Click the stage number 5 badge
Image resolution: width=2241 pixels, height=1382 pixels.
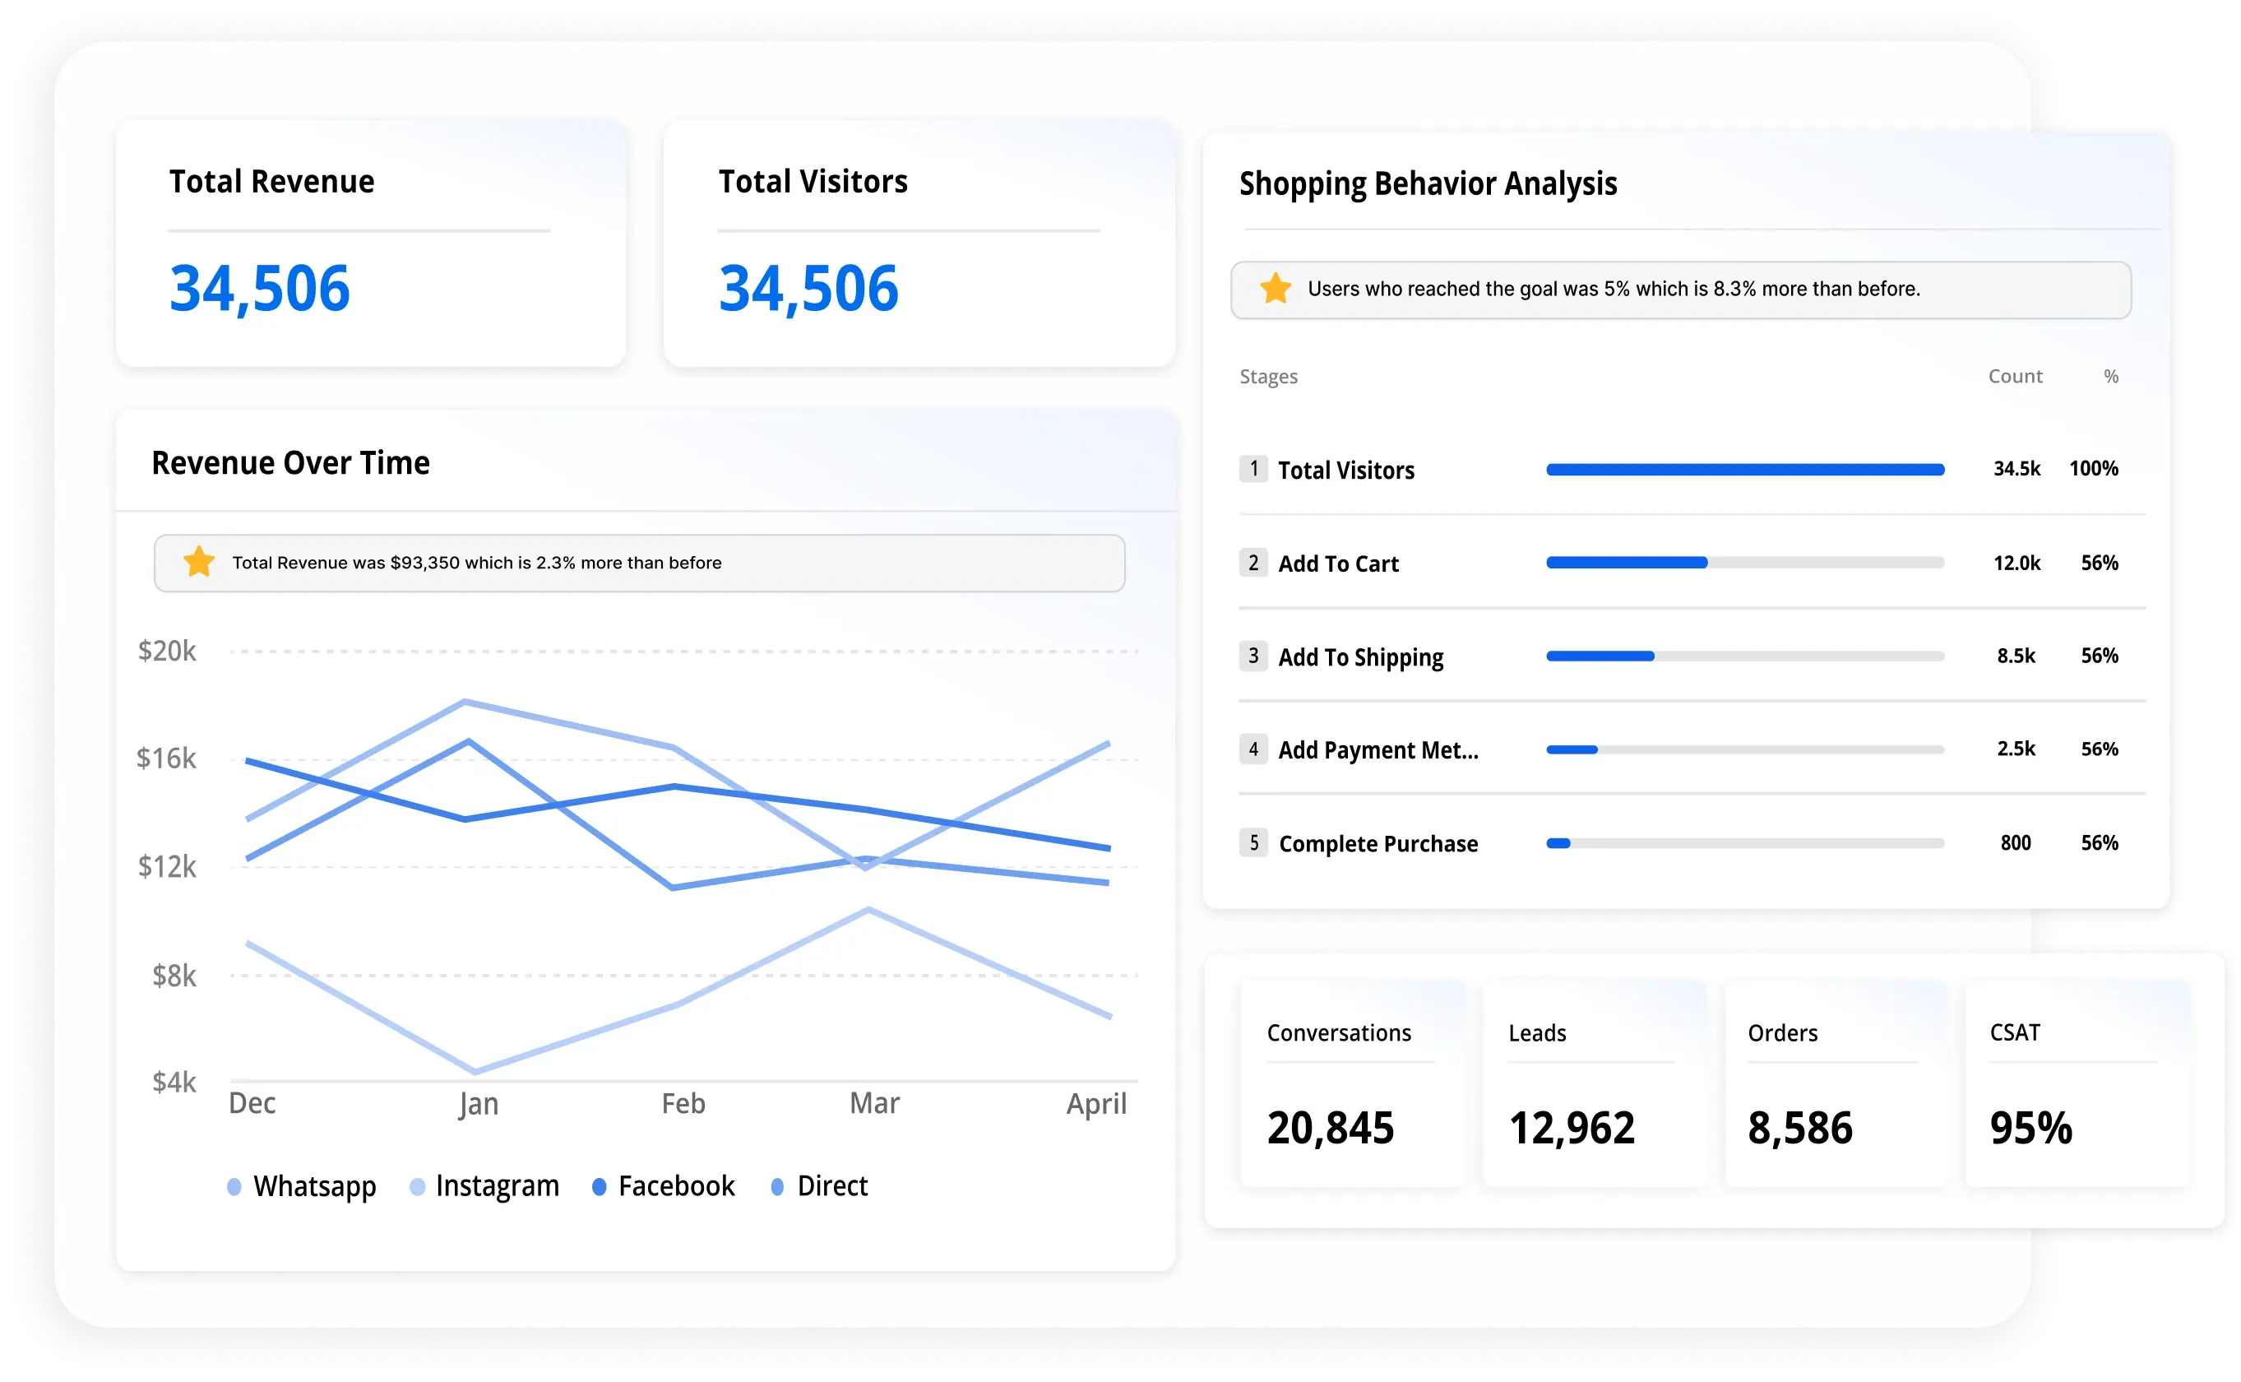(x=1253, y=842)
